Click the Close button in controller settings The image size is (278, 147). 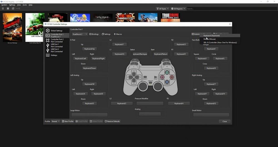(x=225, y=121)
